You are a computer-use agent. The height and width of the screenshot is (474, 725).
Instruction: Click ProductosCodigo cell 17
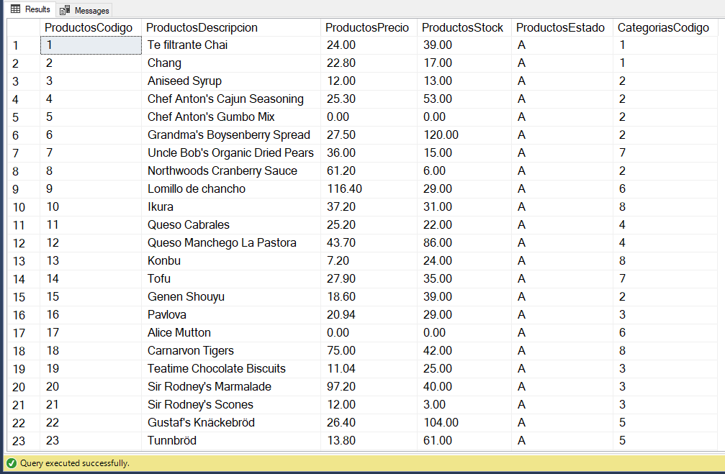pos(91,333)
